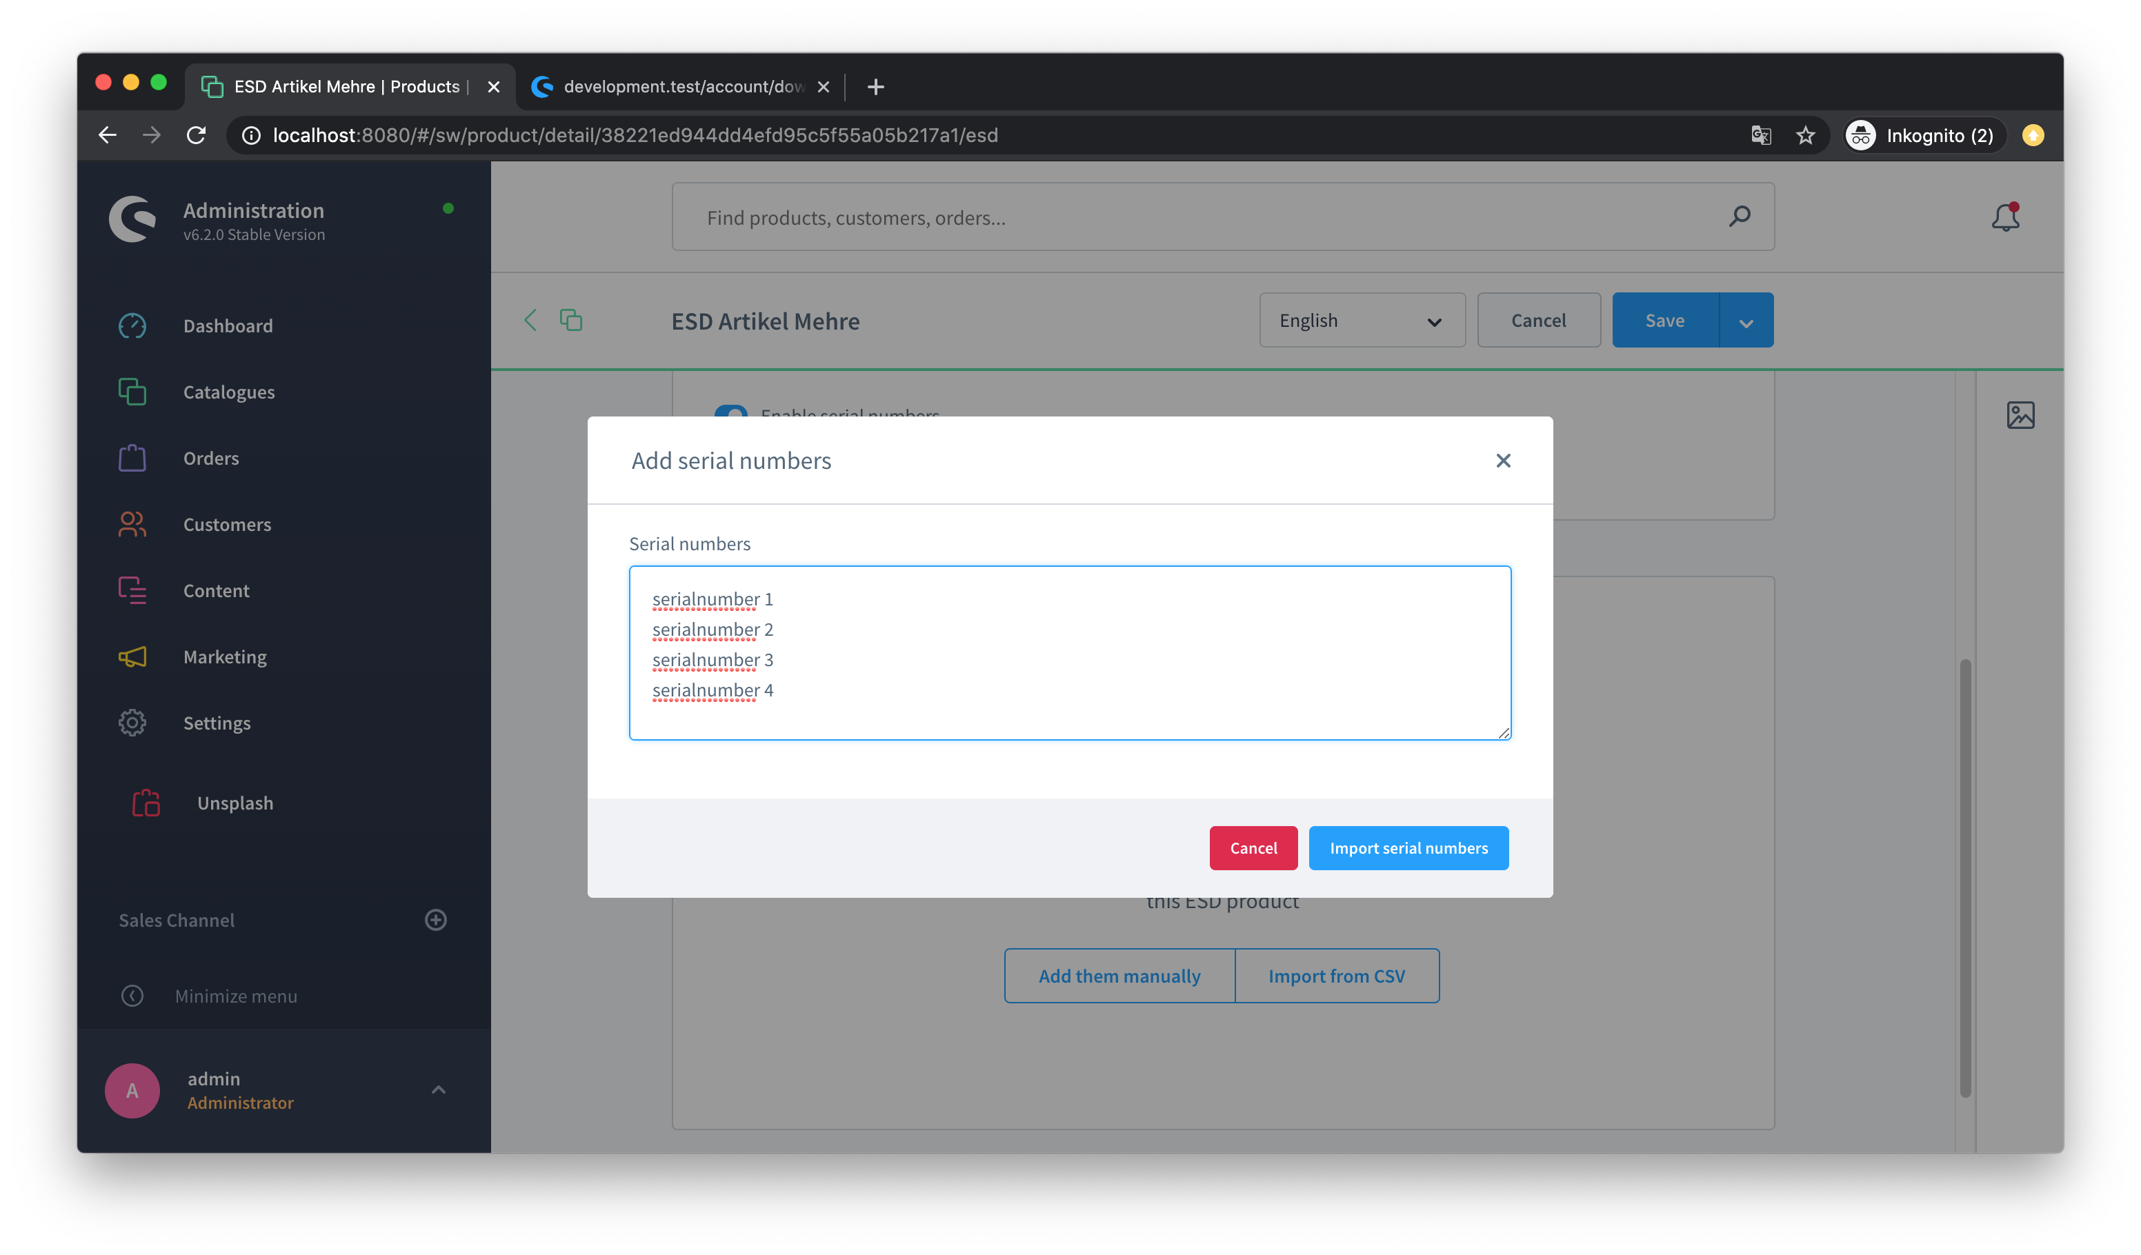Toggle the Enable serial numbers switch
Image resolution: width=2141 pixels, height=1255 pixels.
(732, 412)
